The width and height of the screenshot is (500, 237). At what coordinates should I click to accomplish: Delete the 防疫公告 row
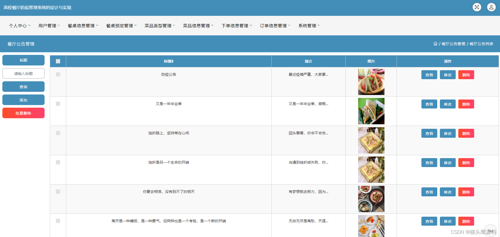click(466, 75)
